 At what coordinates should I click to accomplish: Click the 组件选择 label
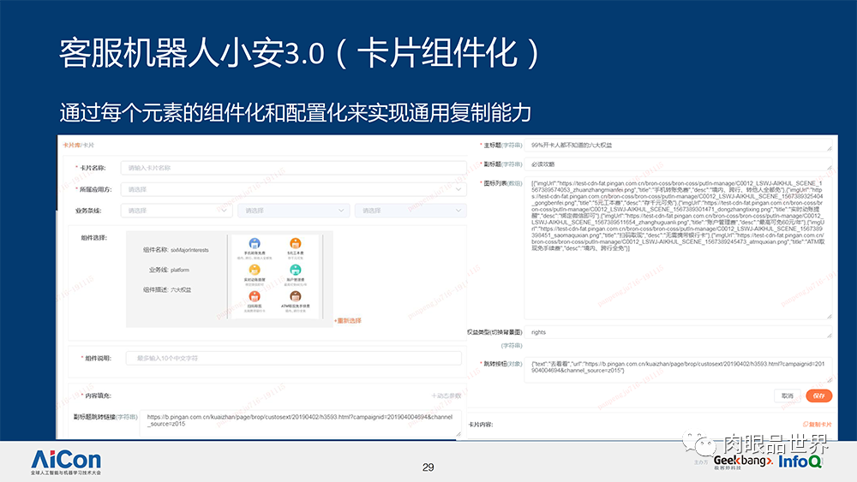click(94, 238)
